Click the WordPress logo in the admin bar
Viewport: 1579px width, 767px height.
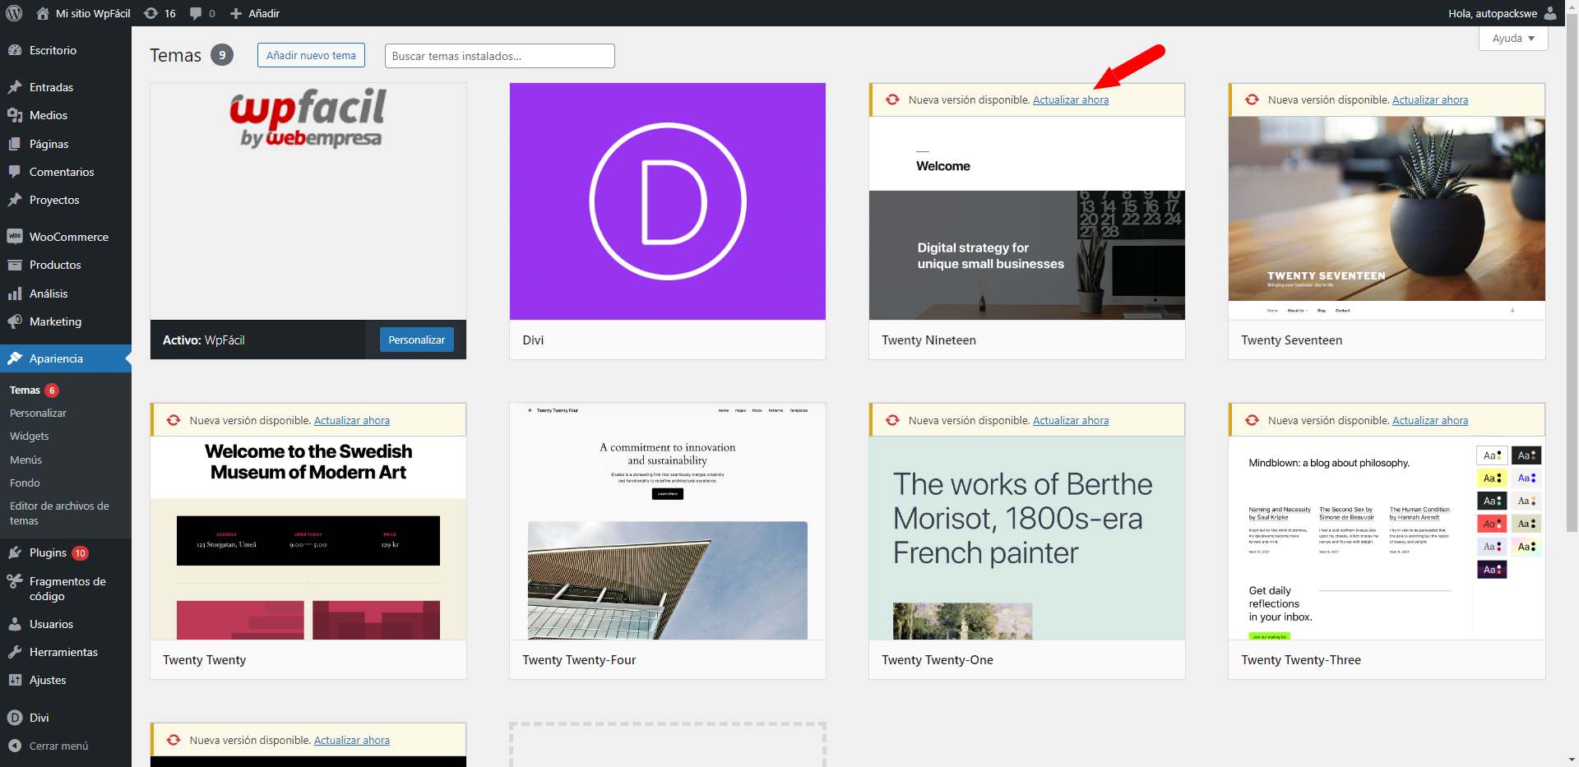[14, 13]
